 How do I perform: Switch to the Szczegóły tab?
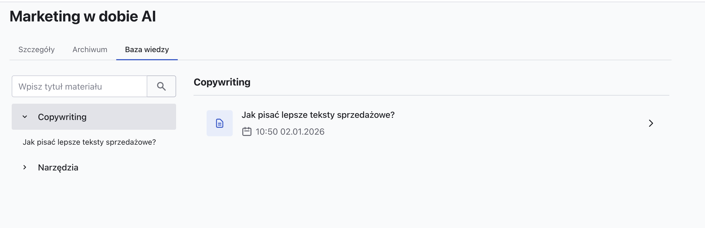36,49
